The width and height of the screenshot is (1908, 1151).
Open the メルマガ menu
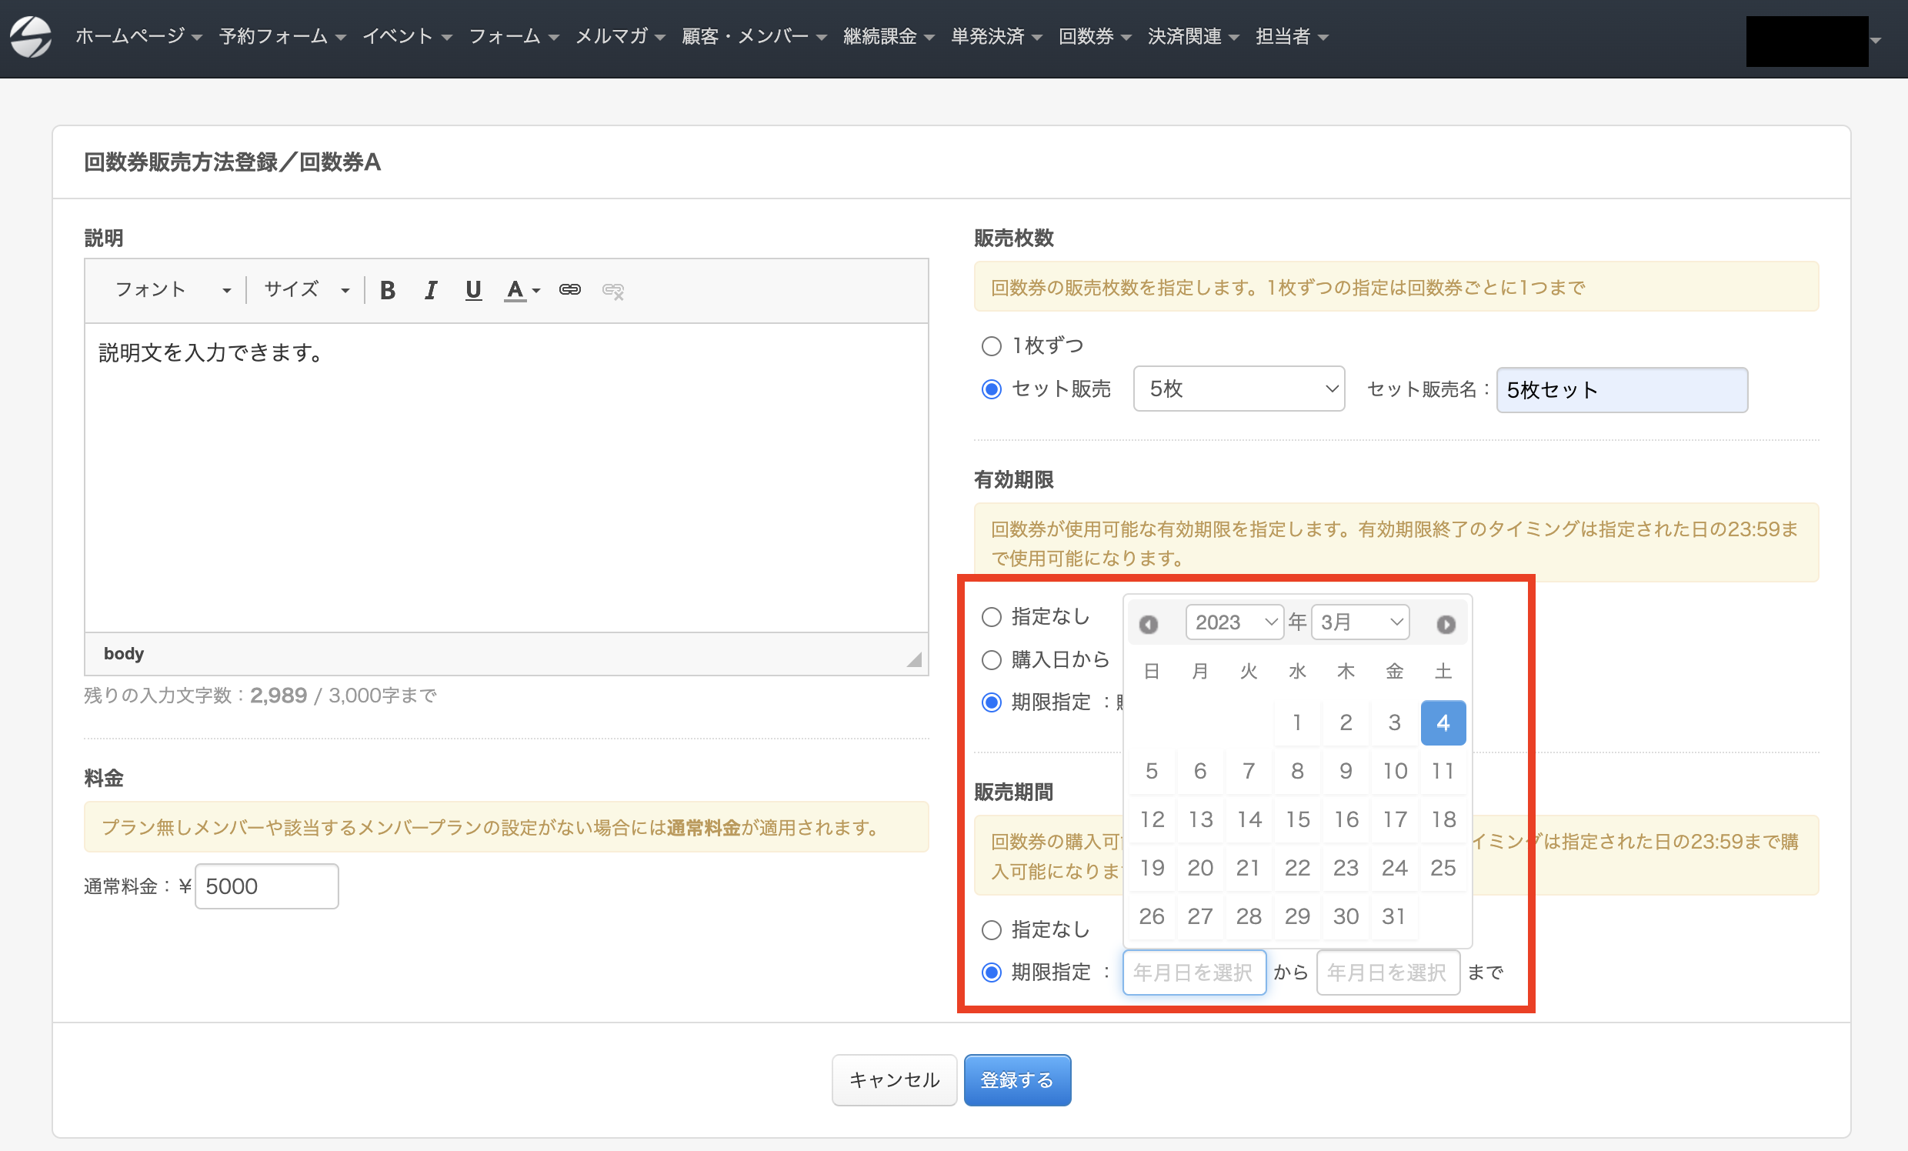click(x=619, y=36)
